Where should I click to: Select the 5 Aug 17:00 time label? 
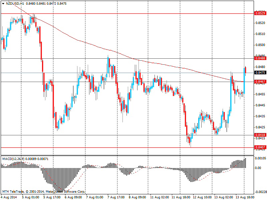point(52,197)
